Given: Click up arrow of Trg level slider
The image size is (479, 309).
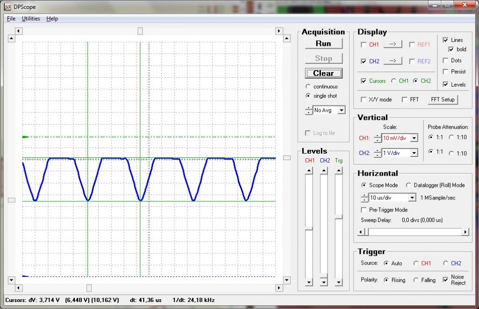Looking at the screenshot, I should pyautogui.click(x=339, y=170).
